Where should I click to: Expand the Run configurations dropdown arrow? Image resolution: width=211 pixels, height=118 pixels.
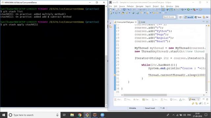tap(191, 10)
